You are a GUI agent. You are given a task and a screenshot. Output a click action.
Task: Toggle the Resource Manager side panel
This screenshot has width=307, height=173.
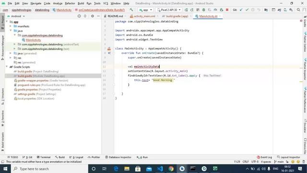click(2, 47)
